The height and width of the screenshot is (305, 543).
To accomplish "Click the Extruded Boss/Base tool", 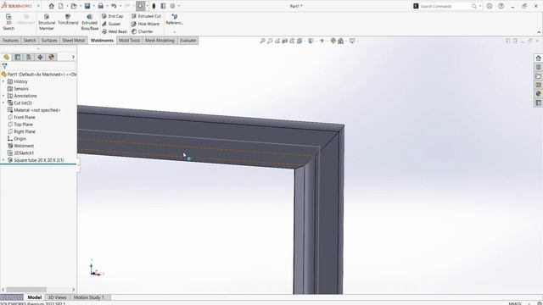I will tap(90, 22).
